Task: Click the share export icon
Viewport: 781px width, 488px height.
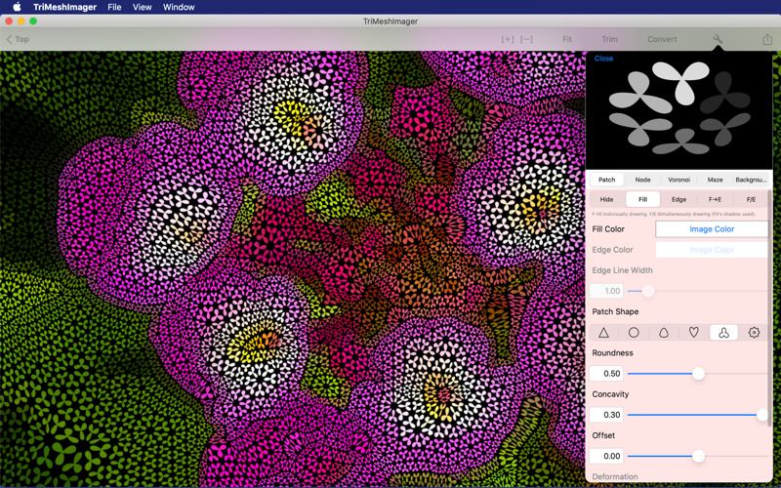Action: tap(767, 39)
